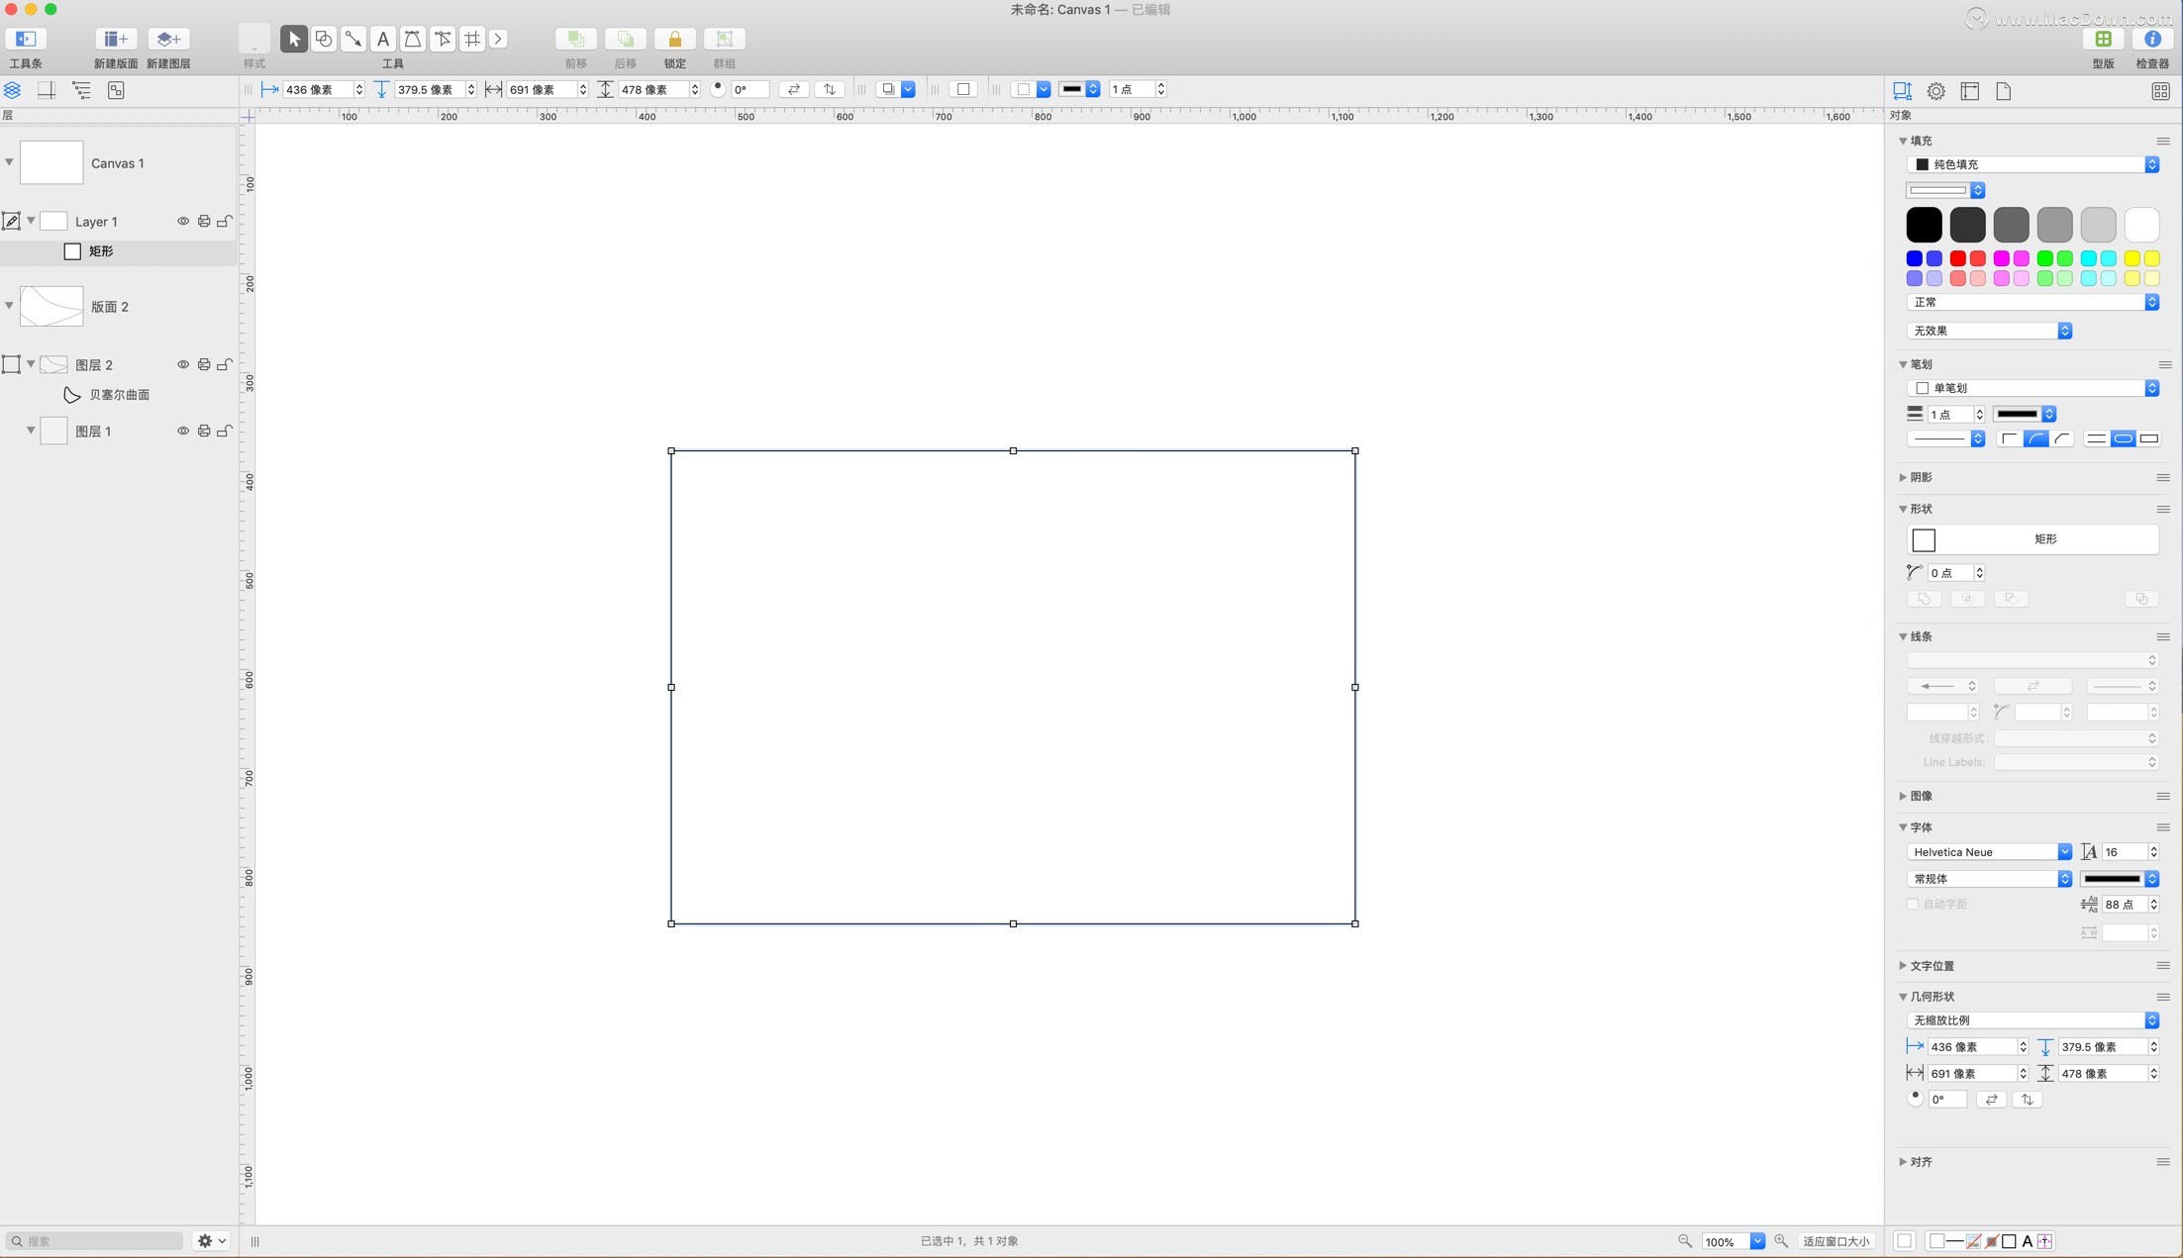Open the Stencils window icon
Viewport: 2183px width, 1258px height.
pyautogui.click(x=2103, y=39)
